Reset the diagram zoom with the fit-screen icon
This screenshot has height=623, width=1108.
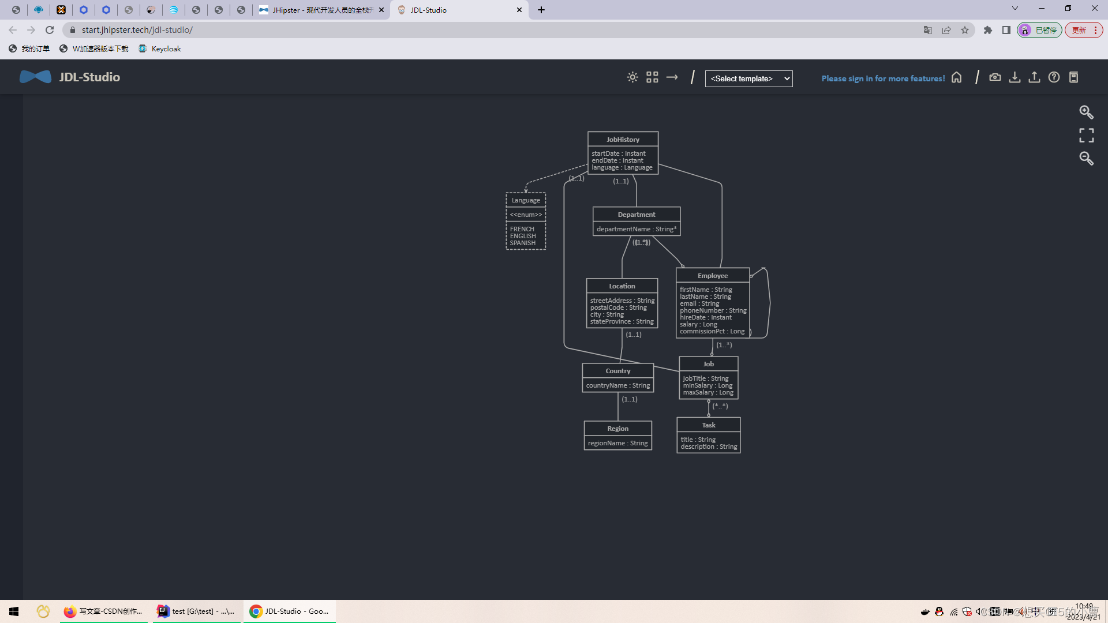tap(1086, 135)
